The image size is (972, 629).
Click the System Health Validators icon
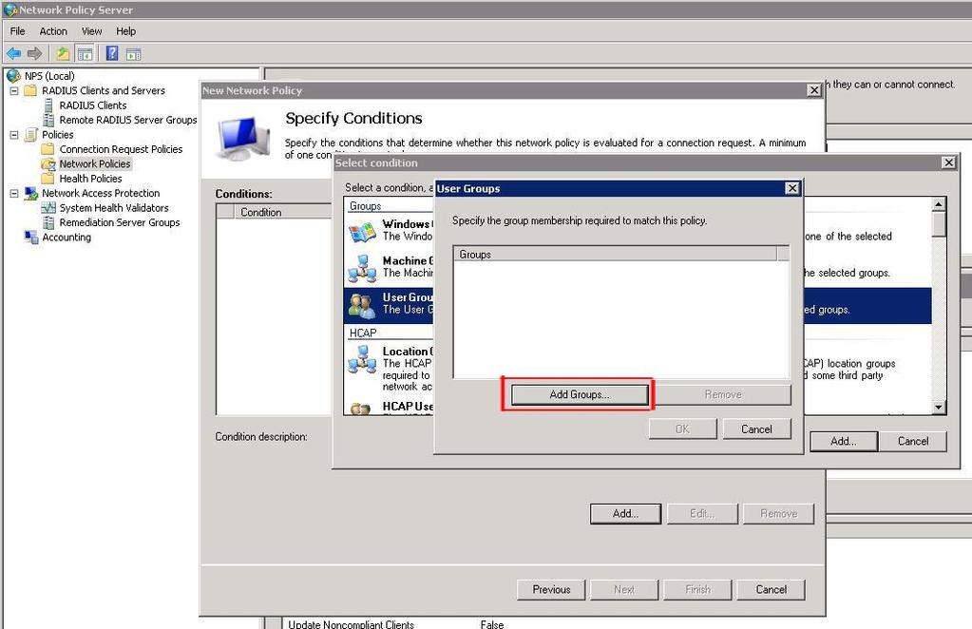click(48, 207)
